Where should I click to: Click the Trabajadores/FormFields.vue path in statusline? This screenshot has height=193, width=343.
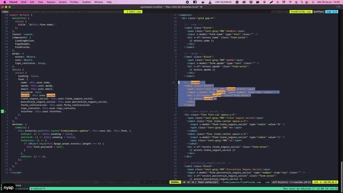pyautogui.click(x=241, y=182)
